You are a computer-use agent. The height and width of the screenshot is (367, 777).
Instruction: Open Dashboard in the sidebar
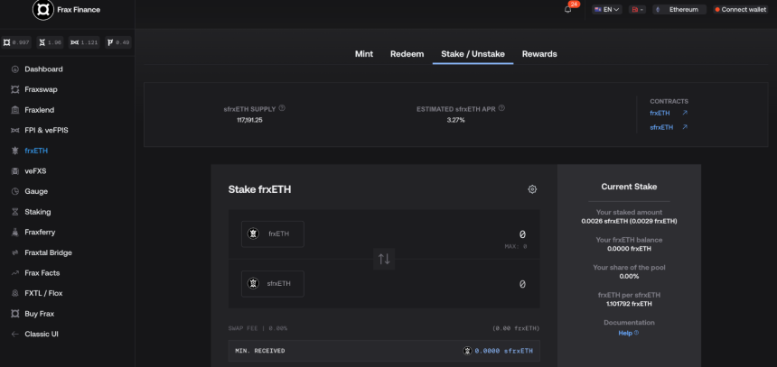click(x=43, y=69)
